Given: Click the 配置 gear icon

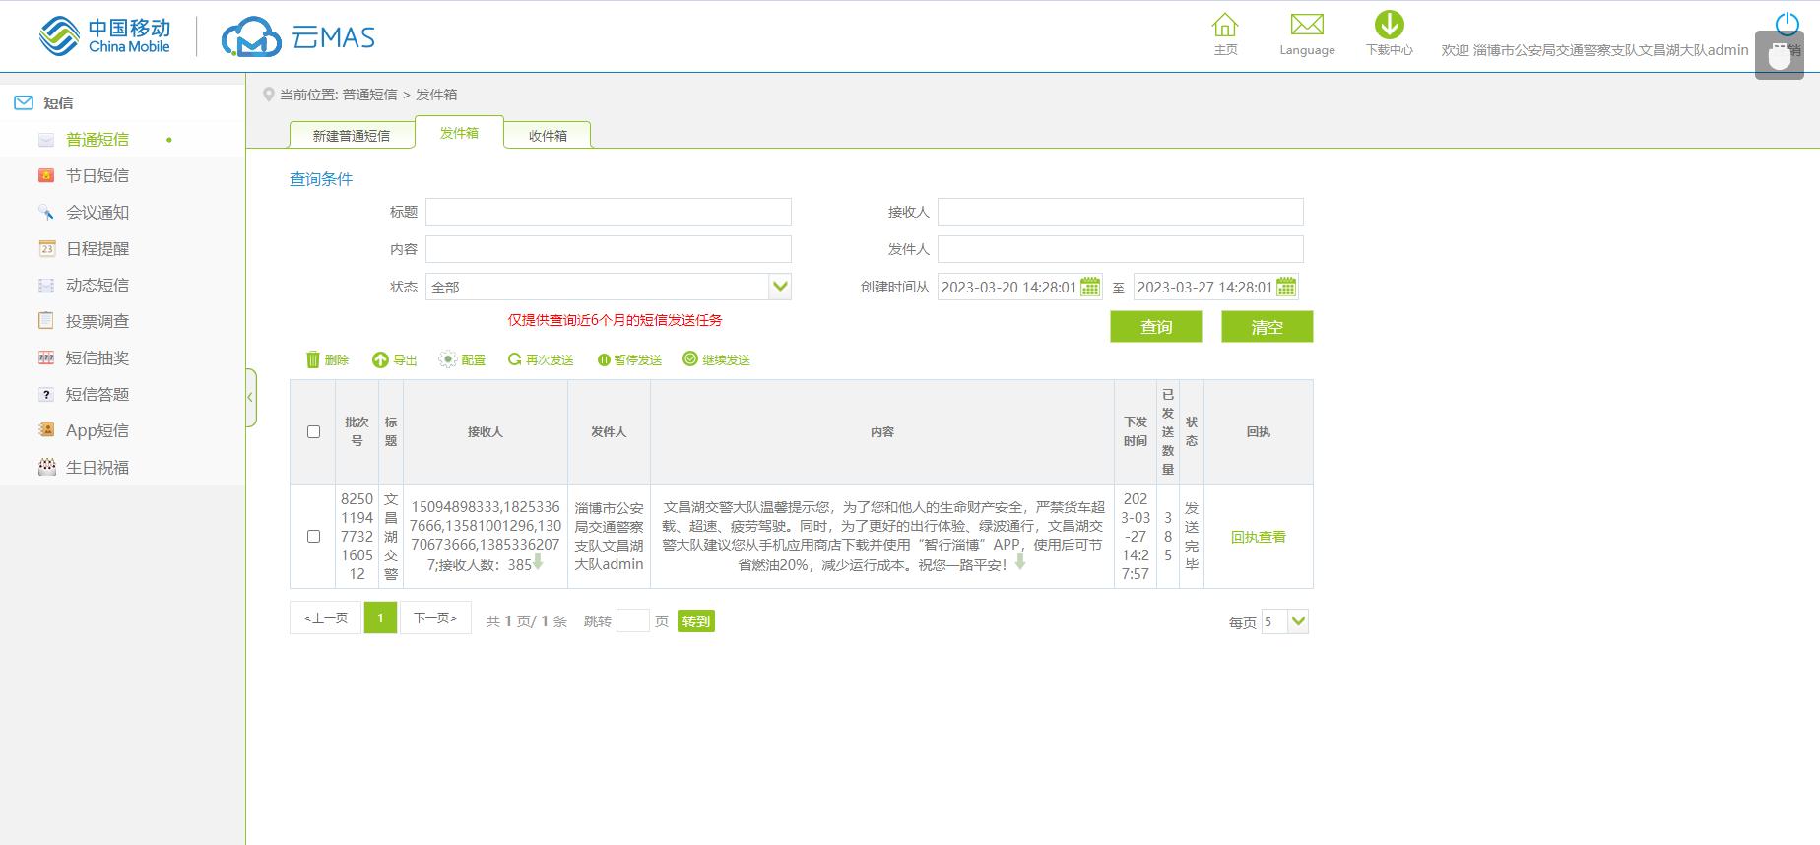Looking at the screenshot, I should point(447,359).
